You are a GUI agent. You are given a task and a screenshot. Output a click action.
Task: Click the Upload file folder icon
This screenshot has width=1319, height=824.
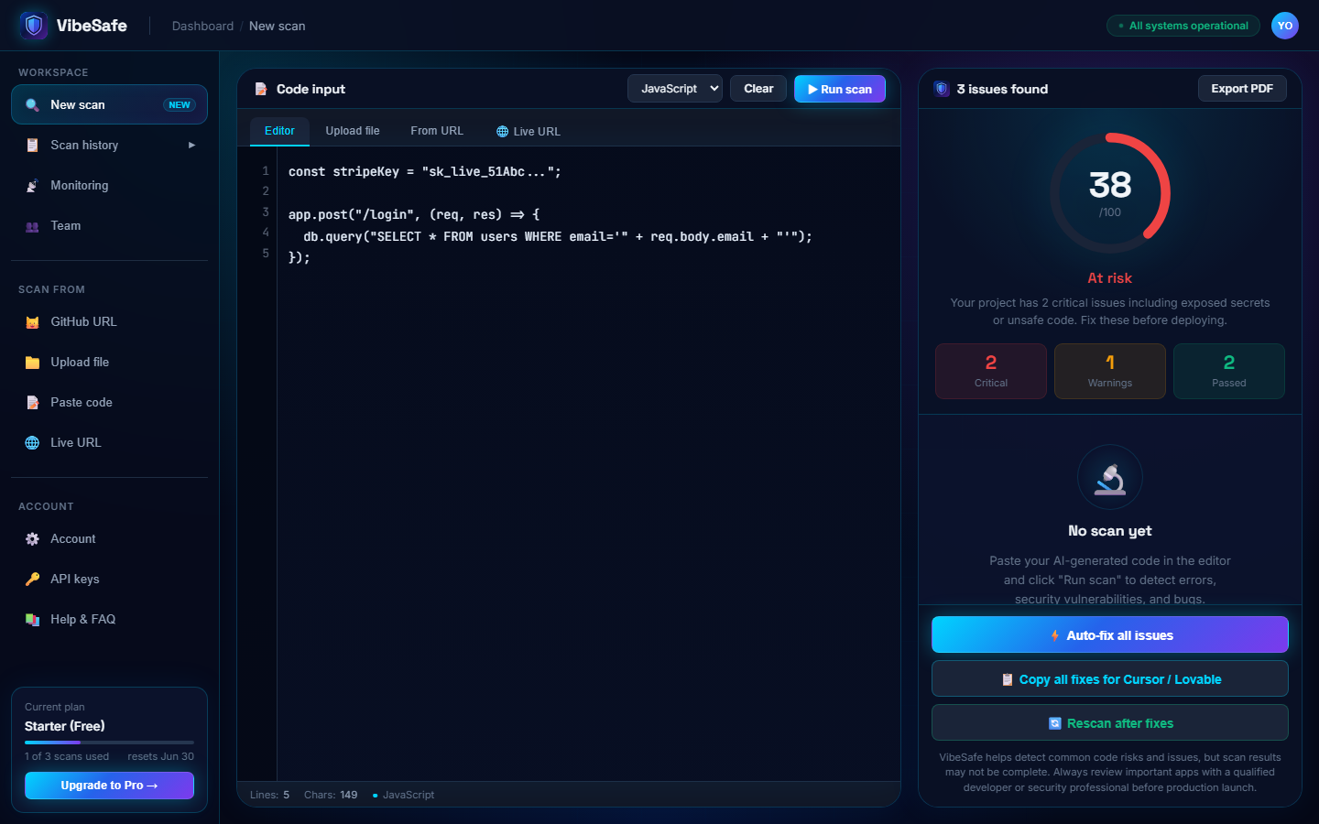[32, 363]
